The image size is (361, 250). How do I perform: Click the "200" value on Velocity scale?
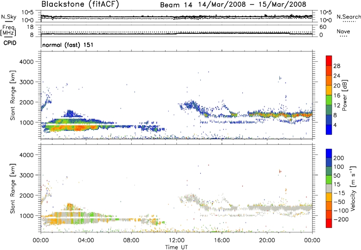pyautogui.click(x=339, y=158)
